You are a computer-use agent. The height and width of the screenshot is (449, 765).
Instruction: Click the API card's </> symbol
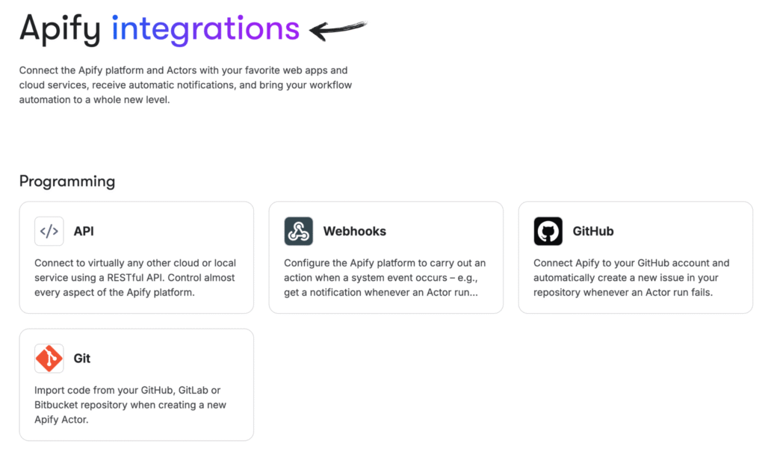click(49, 232)
